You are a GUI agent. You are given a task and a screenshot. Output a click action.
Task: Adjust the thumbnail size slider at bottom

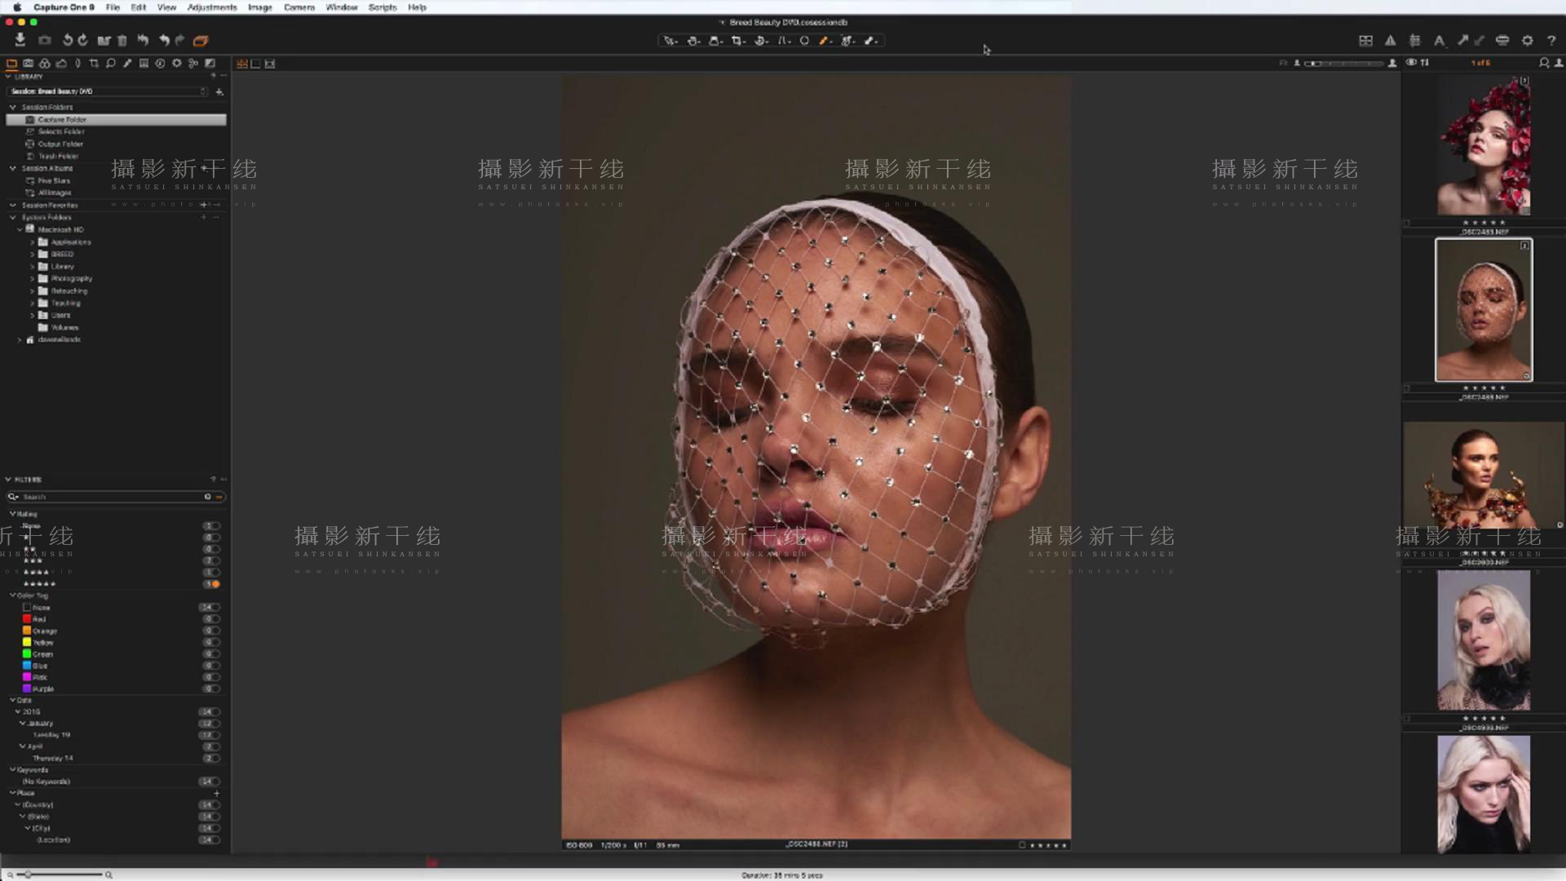point(64,874)
